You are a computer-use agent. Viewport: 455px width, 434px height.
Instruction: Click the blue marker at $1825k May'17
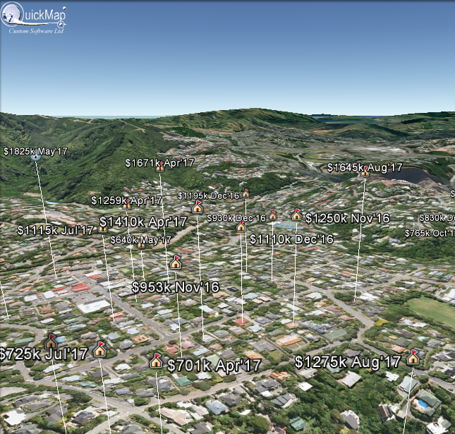coord(35,157)
